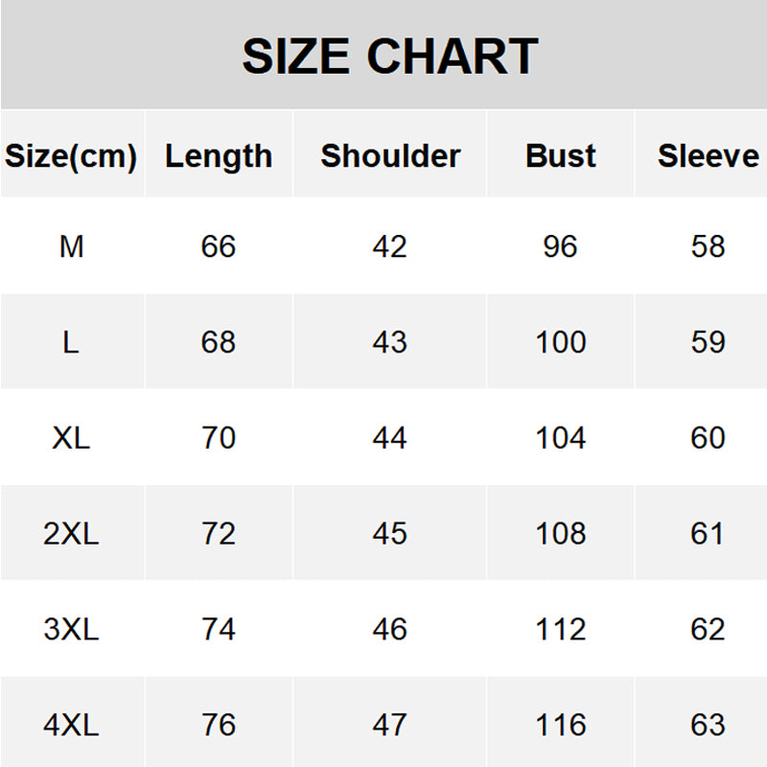
Task: Select shoulder value 47 in 4XL row
Action: [x=390, y=726]
